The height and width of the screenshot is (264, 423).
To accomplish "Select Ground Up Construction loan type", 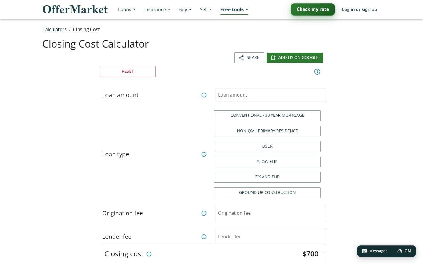I will 267,193.
